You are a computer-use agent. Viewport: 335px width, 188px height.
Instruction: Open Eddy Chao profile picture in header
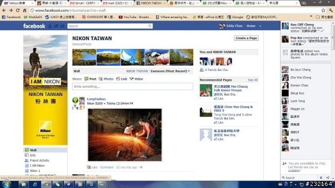222,26
